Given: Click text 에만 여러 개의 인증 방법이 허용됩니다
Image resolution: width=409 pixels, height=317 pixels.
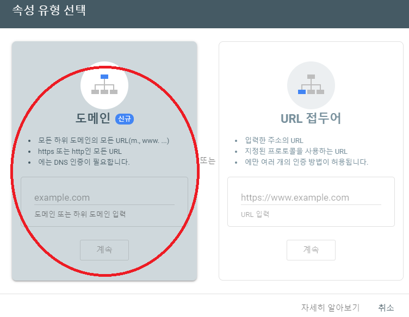Looking at the screenshot, I should click(x=307, y=162).
